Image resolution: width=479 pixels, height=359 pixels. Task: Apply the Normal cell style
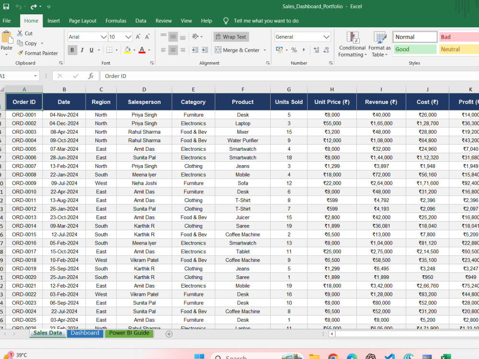(415, 37)
